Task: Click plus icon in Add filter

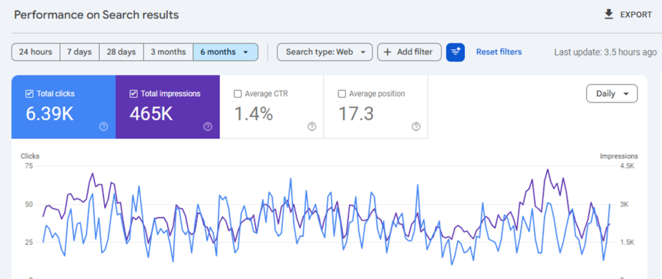Action: pyautogui.click(x=388, y=52)
